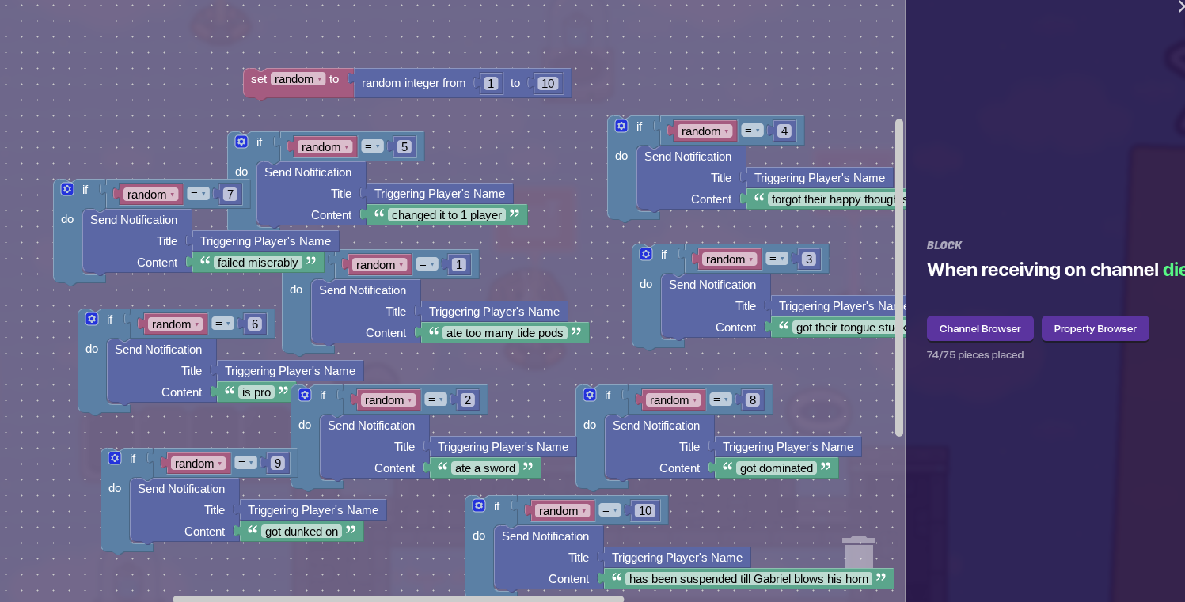The width and height of the screenshot is (1185, 602).
Task: Click gear icon on random = 5 block
Action: 241,142
